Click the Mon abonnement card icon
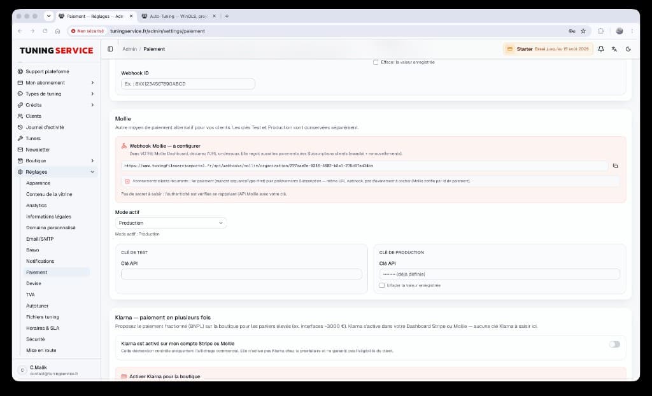 tap(20, 83)
